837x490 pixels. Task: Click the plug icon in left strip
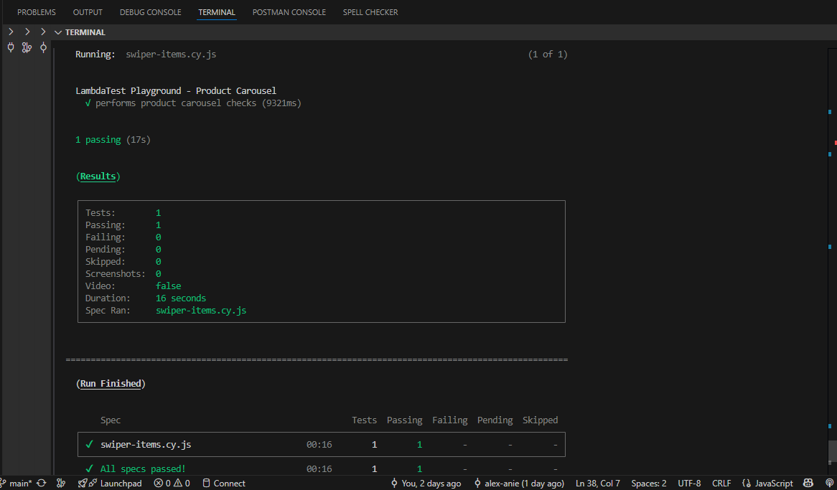(11, 47)
